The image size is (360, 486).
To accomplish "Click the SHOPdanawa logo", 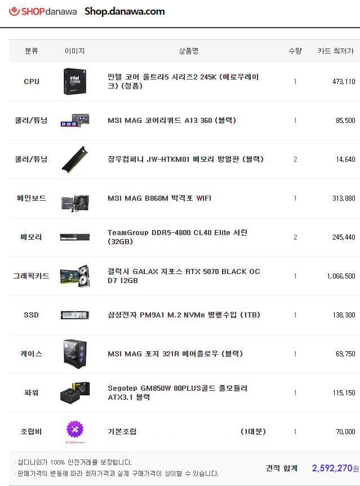I will (43, 11).
